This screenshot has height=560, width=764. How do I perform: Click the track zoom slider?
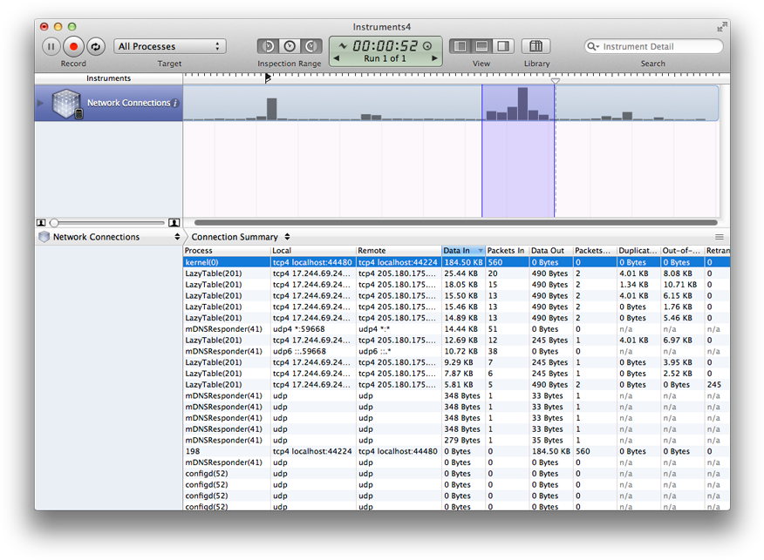click(x=54, y=223)
